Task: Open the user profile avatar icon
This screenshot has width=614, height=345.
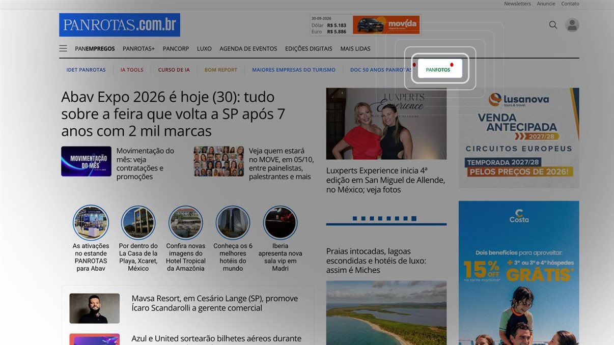Action: pyautogui.click(x=572, y=25)
